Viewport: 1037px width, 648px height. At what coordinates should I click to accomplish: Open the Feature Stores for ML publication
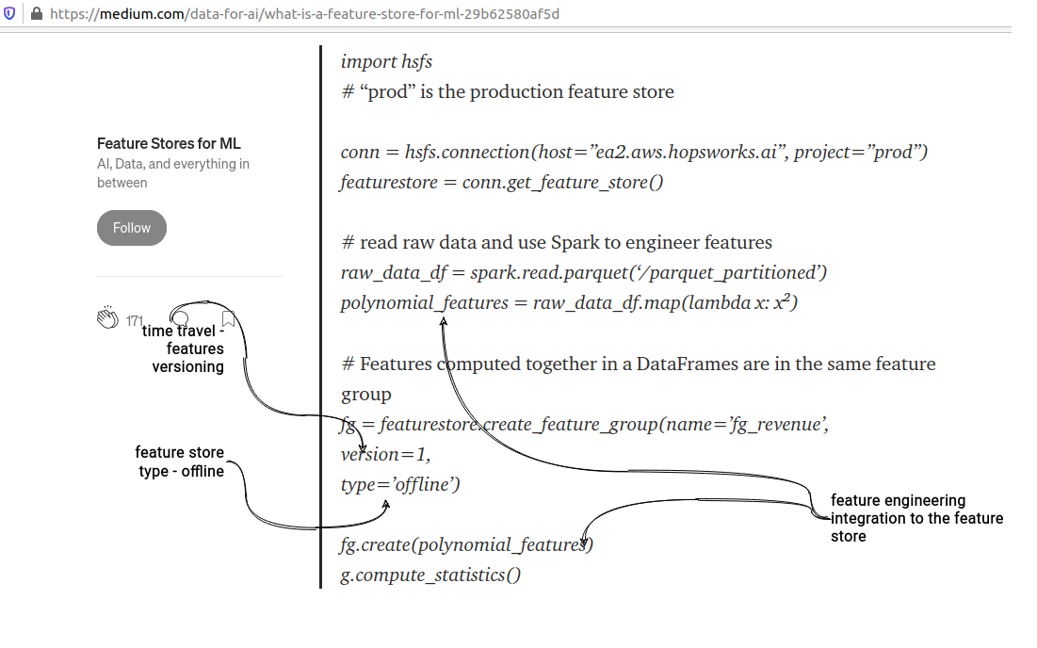tap(169, 143)
